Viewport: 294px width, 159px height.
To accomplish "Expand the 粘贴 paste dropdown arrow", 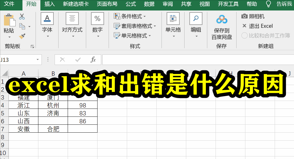I will [x=10, y=37].
